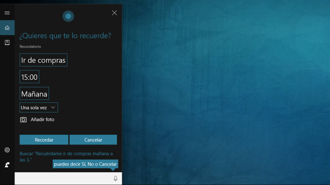The height and width of the screenshot is (185, 330).
Task: Open the Buscar Recuérdame search link
Action: pos(66,156)
